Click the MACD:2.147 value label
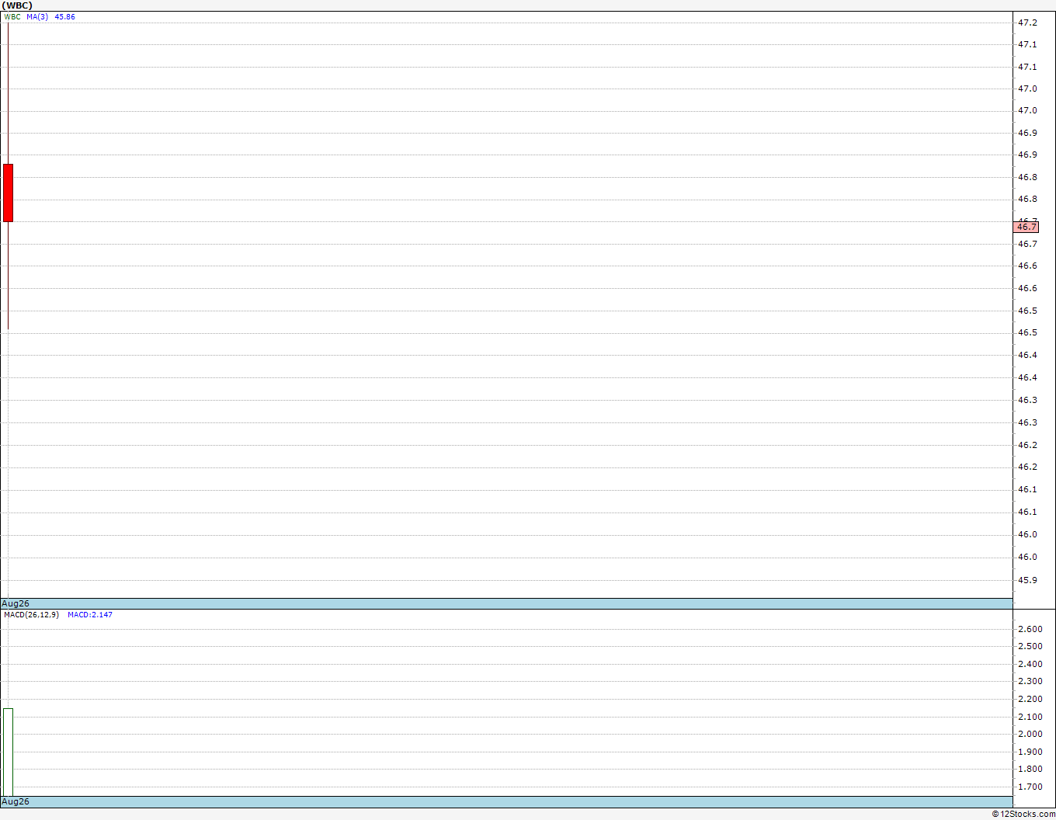The height and width of the screenshot is (820, 1056). click(x=90, y=615)
